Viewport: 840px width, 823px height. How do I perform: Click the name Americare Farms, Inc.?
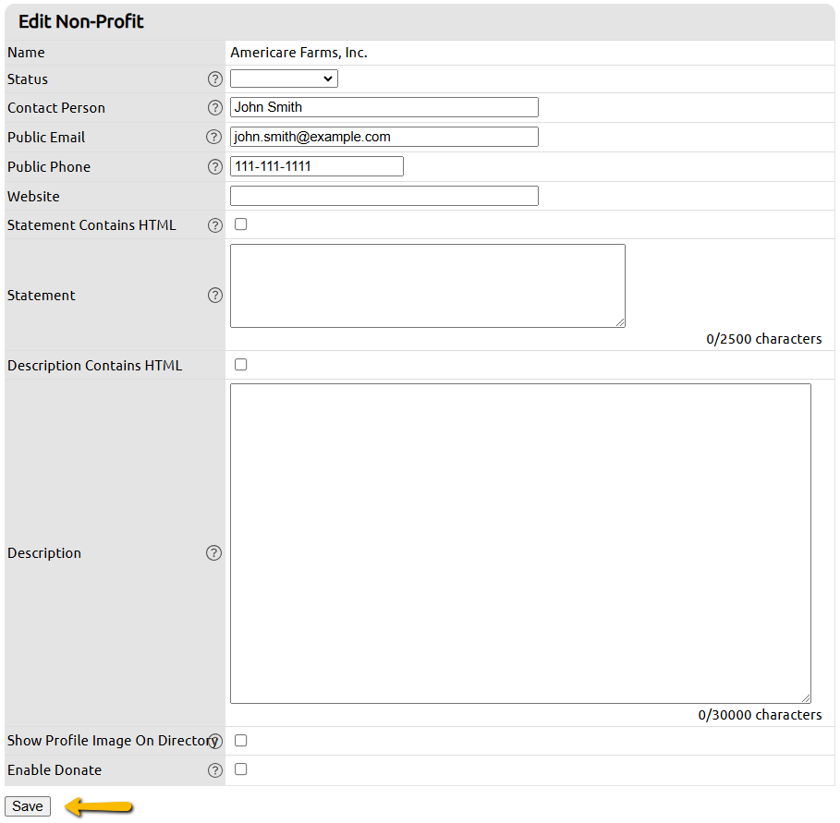pyautogui.click(x=298, y=53)
